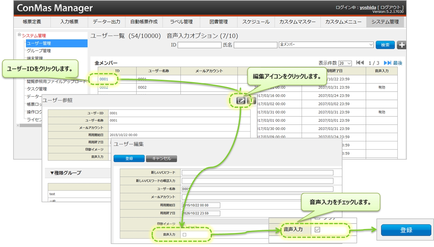
Task: Click the ユーザー名称 field in ユーザー編集
Action: pos(257,189)
